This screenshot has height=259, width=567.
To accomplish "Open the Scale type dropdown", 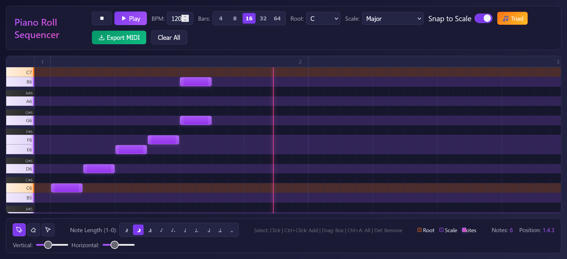I will (393, 19).
